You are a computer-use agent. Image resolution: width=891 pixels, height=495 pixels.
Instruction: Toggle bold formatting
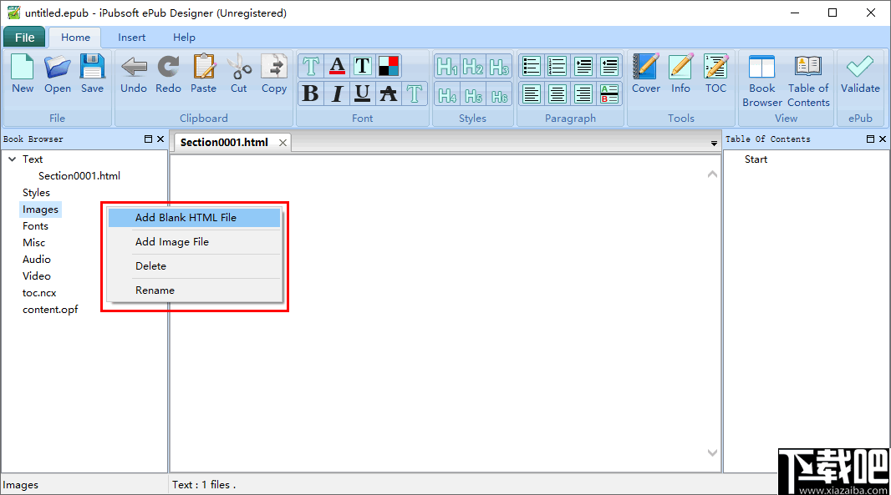(310, 93)
